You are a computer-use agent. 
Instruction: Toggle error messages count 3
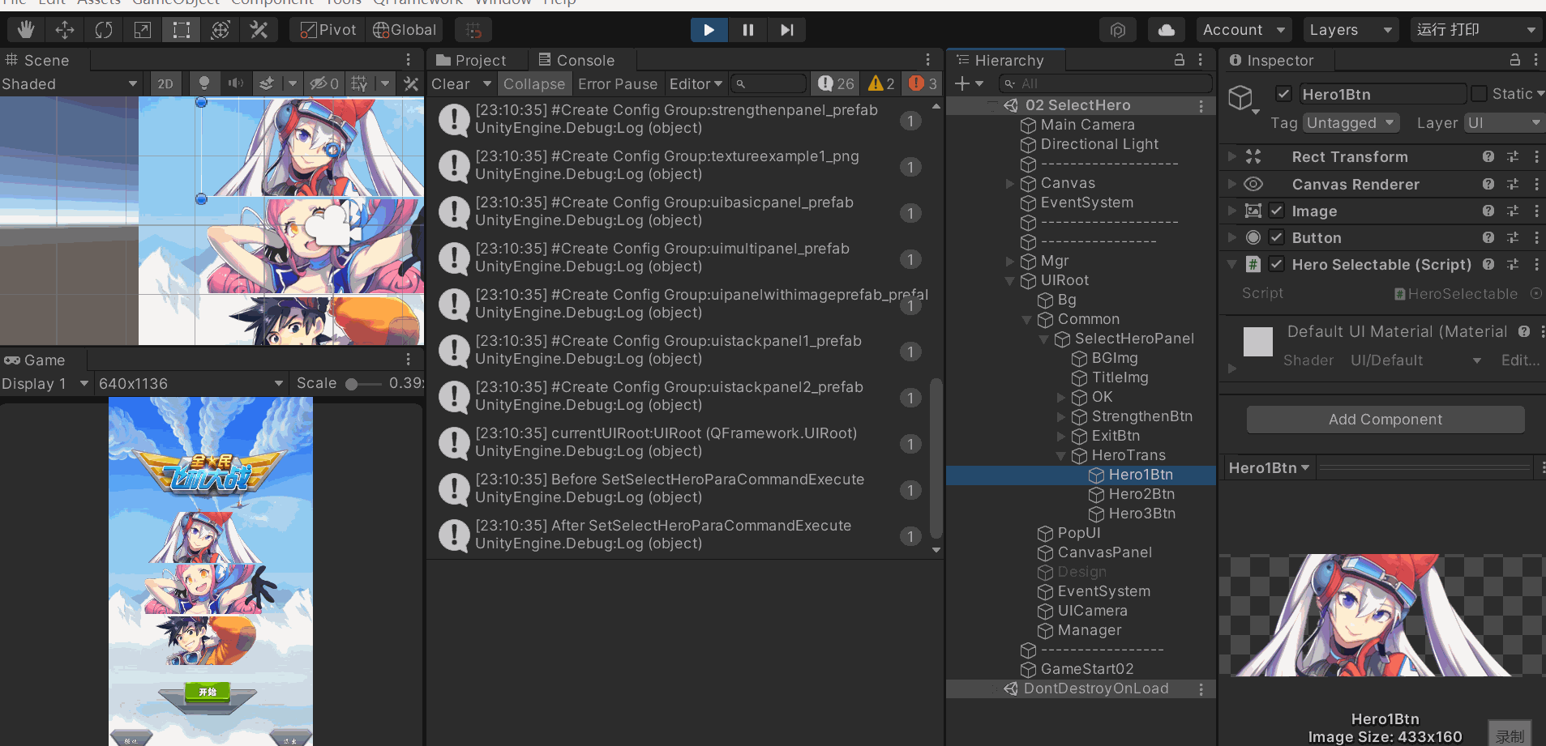click(x=923, y=84)
